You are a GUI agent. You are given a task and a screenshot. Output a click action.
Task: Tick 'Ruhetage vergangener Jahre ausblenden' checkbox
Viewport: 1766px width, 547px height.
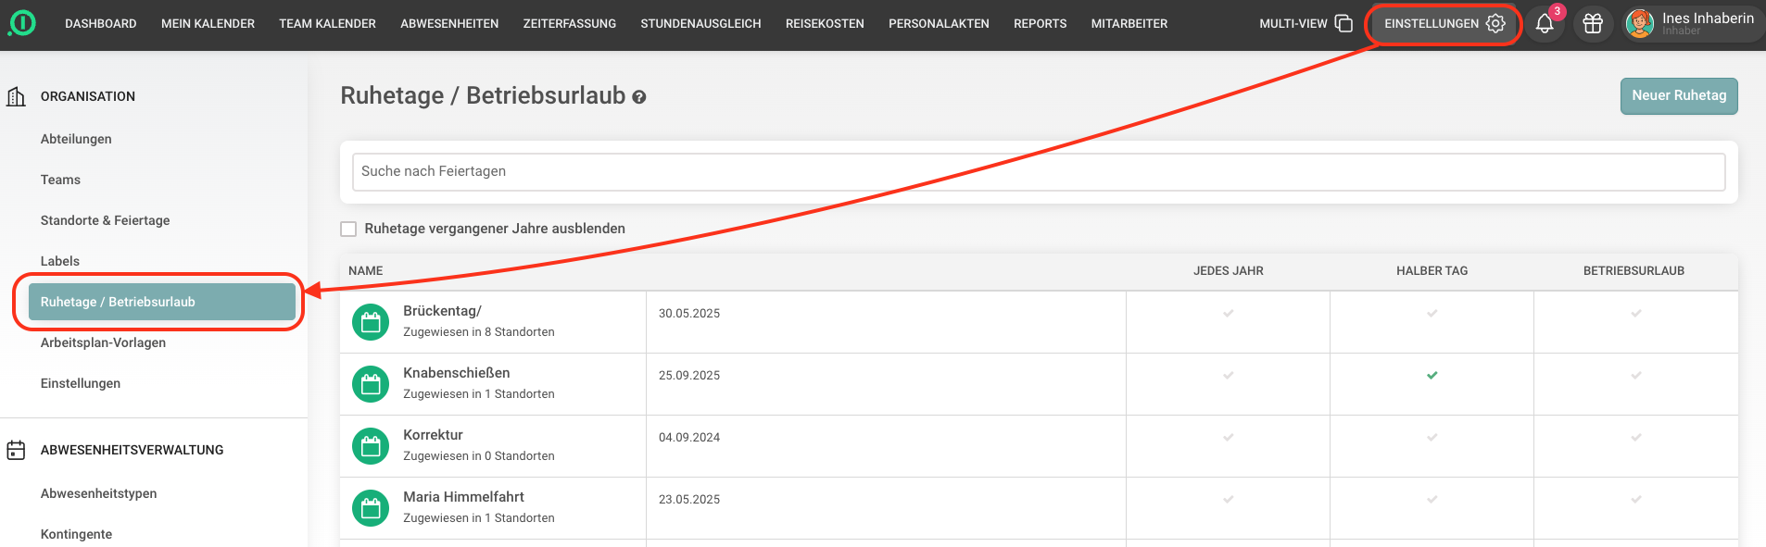(x=348, y=229)
